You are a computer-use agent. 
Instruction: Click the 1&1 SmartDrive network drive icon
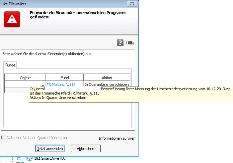coord(30,159)
